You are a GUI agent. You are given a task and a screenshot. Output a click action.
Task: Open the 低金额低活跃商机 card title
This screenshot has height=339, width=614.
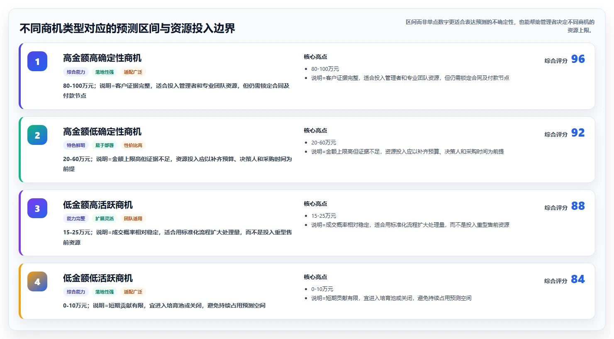[98, 278]
